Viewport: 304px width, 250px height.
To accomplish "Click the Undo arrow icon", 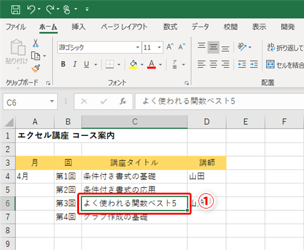I will coord(31,9).
